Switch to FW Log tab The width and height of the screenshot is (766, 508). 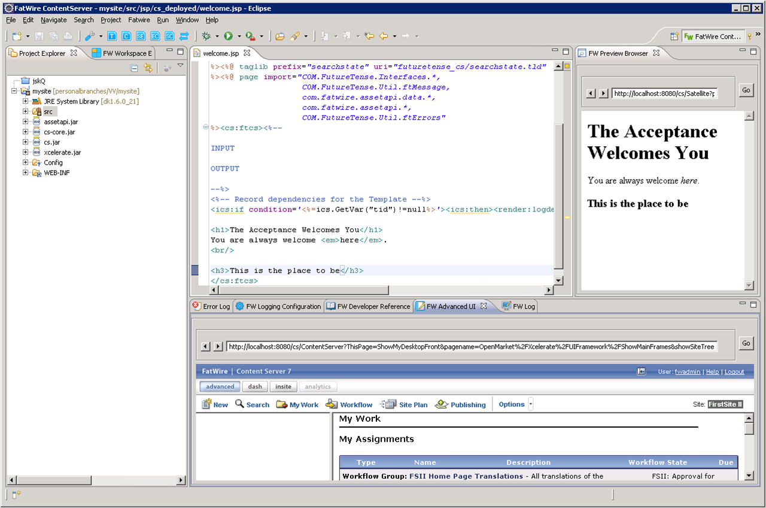[518, 306]
